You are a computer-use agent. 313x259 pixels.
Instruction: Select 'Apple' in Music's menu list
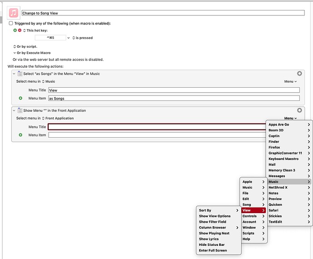point(253,182)
